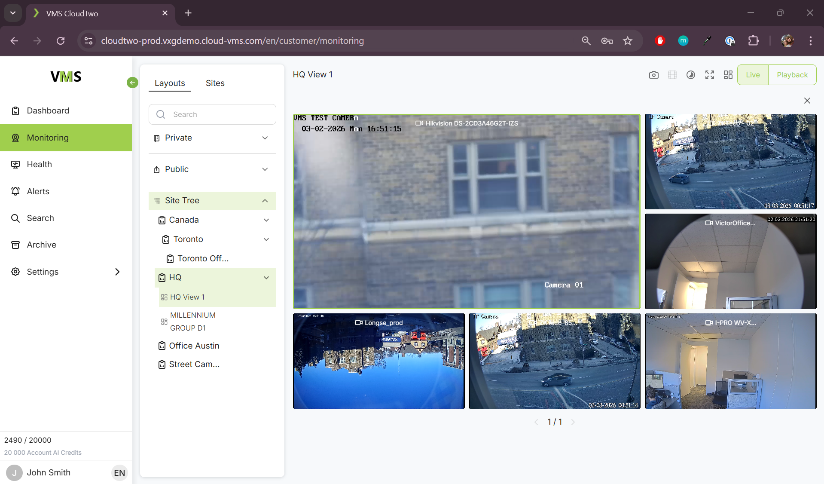824x484 pixels.
Task: Click the browser extensions puzzle icon
Action: (x=753, y=41)
